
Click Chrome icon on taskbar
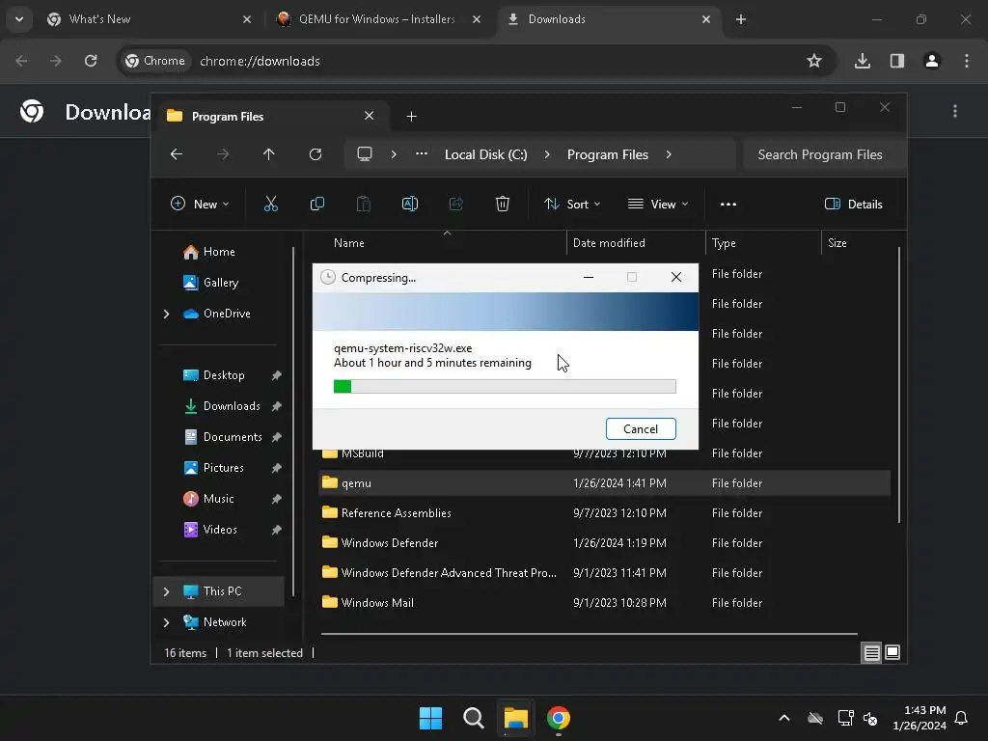click(559, 718)
